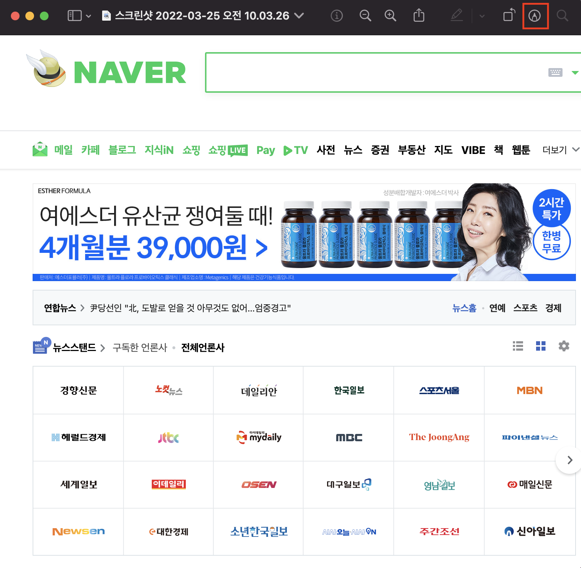Open 연예 news section
The height and width of the screenshot is (568, 581).
click(497, 308)
